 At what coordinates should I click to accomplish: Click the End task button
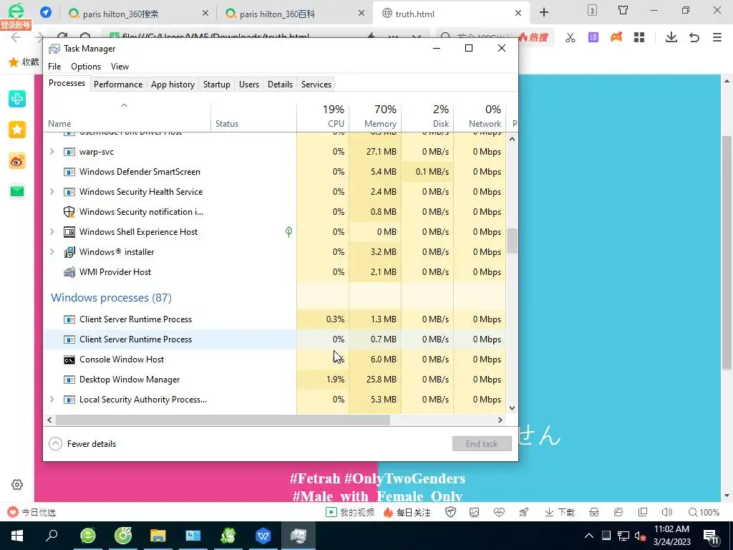point(482,444)
